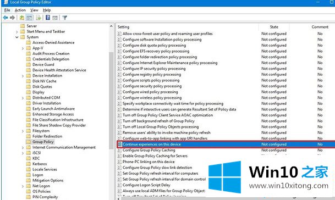Image resolution: width=335 pixels, height=200 pixels.
Task: Select the Group Policy folder
Action: tap(43, 142)
